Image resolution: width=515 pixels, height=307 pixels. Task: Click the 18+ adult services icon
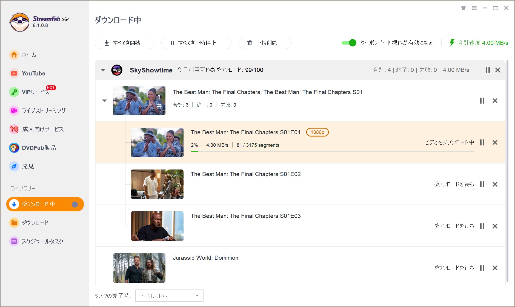tap(14, 129)
